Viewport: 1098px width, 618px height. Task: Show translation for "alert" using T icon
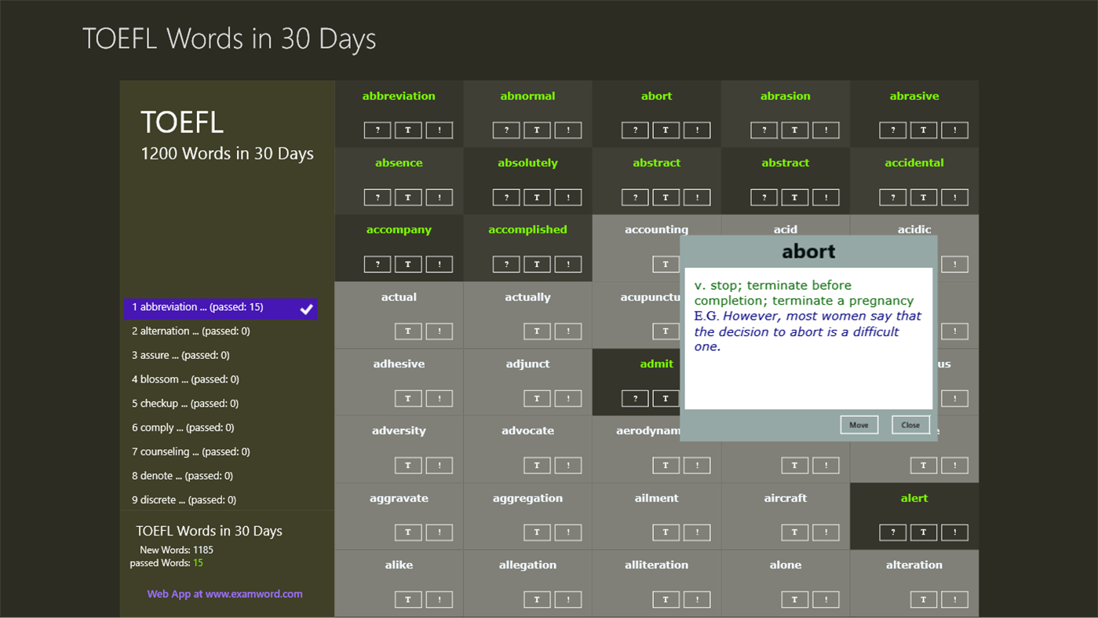924,532
